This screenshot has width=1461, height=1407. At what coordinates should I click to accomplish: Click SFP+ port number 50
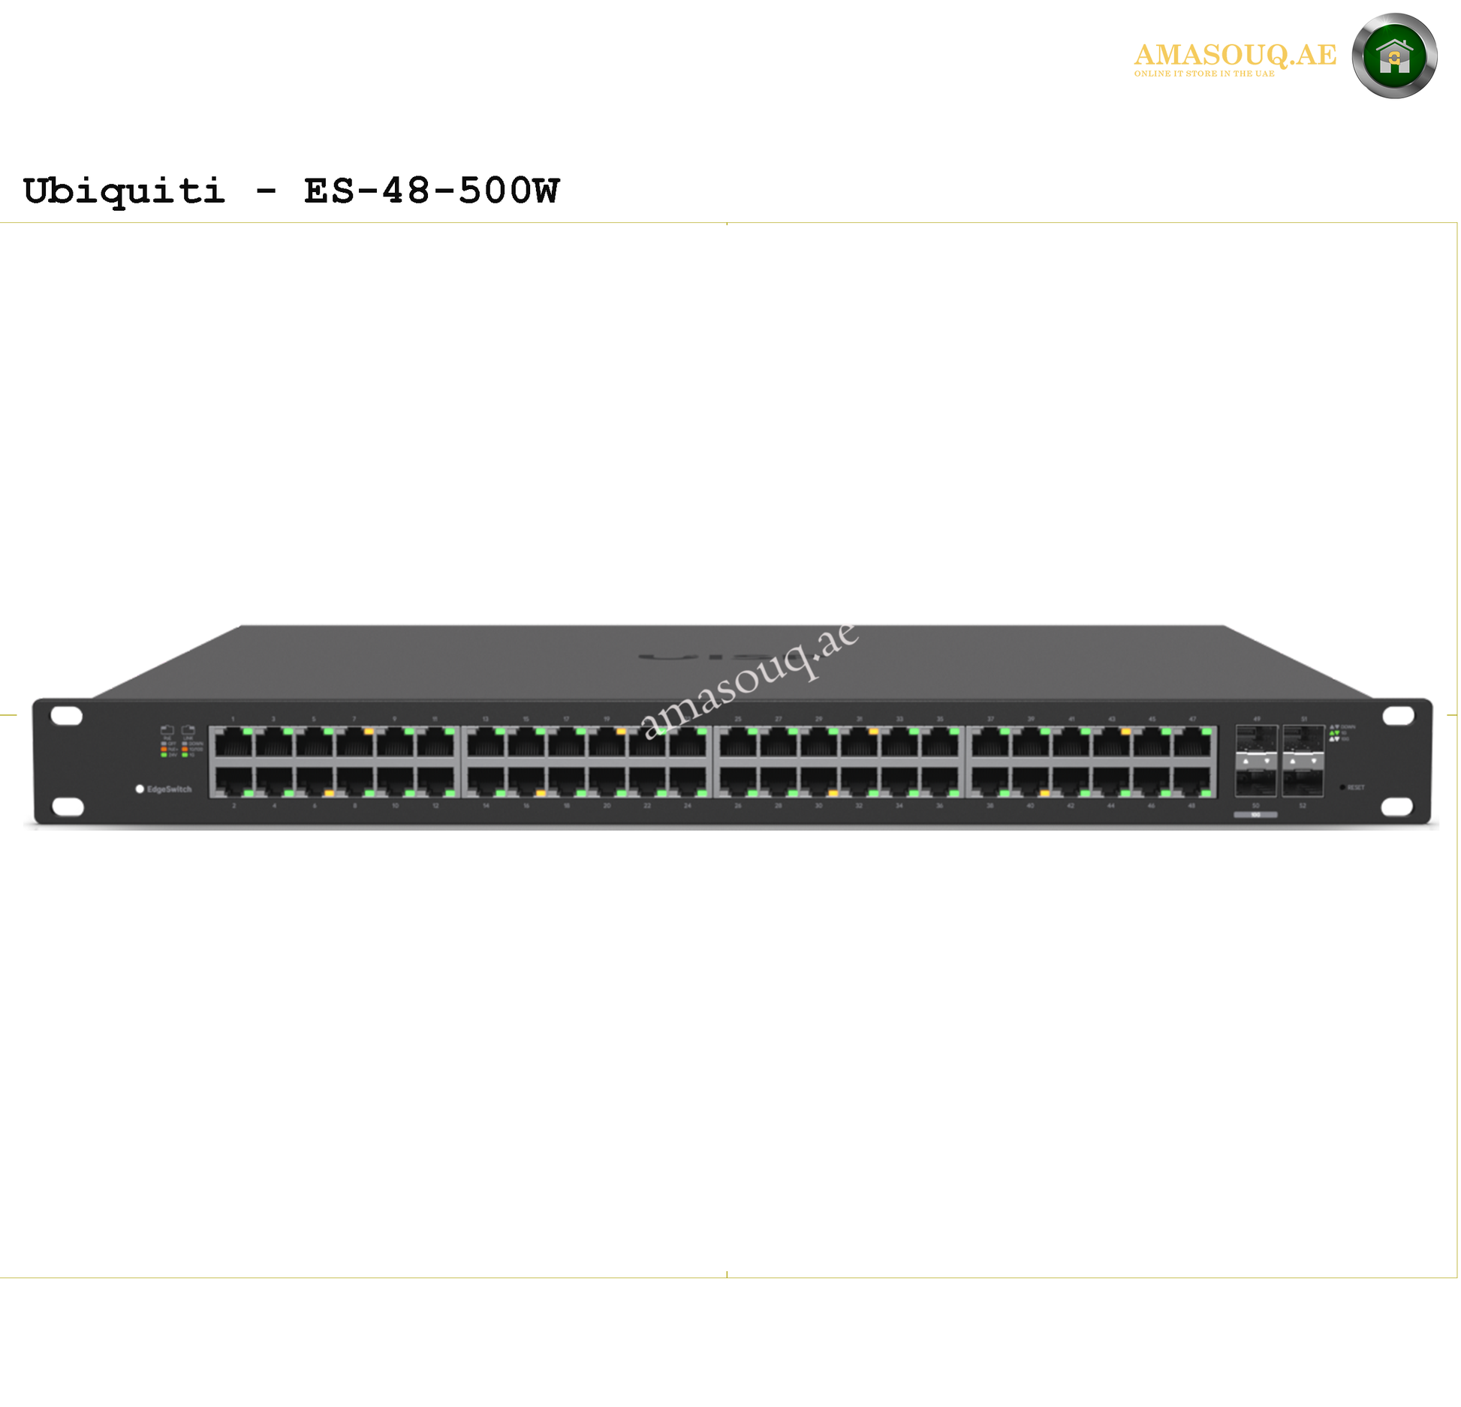(x=1256, y=782)
